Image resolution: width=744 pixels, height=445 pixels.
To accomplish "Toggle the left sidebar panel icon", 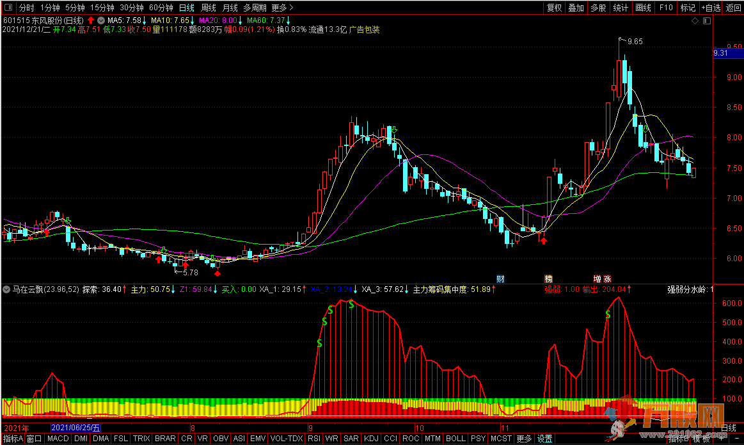I will click(x=8, y=8).
